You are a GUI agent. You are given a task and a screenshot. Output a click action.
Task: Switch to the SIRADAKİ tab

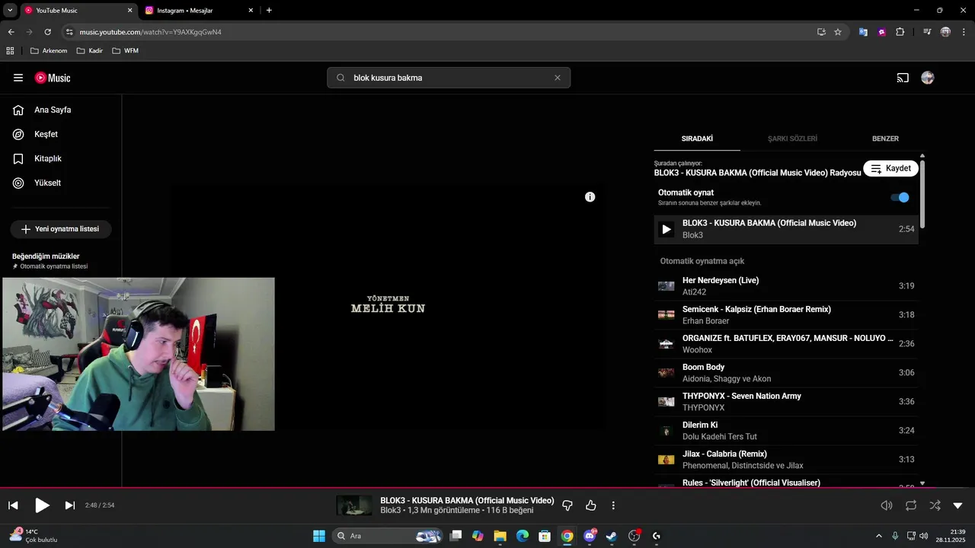pyautogui.click(x=697, y=139)
